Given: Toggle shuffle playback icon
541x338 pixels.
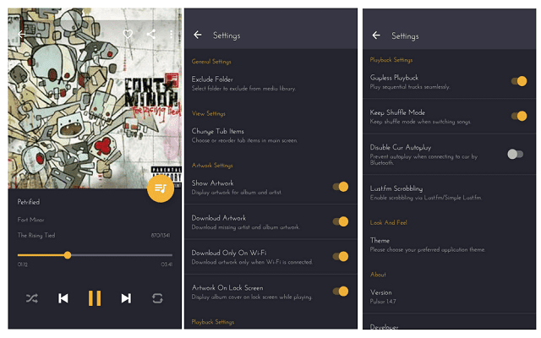Looking at the screenshot, I should (32, 298).
